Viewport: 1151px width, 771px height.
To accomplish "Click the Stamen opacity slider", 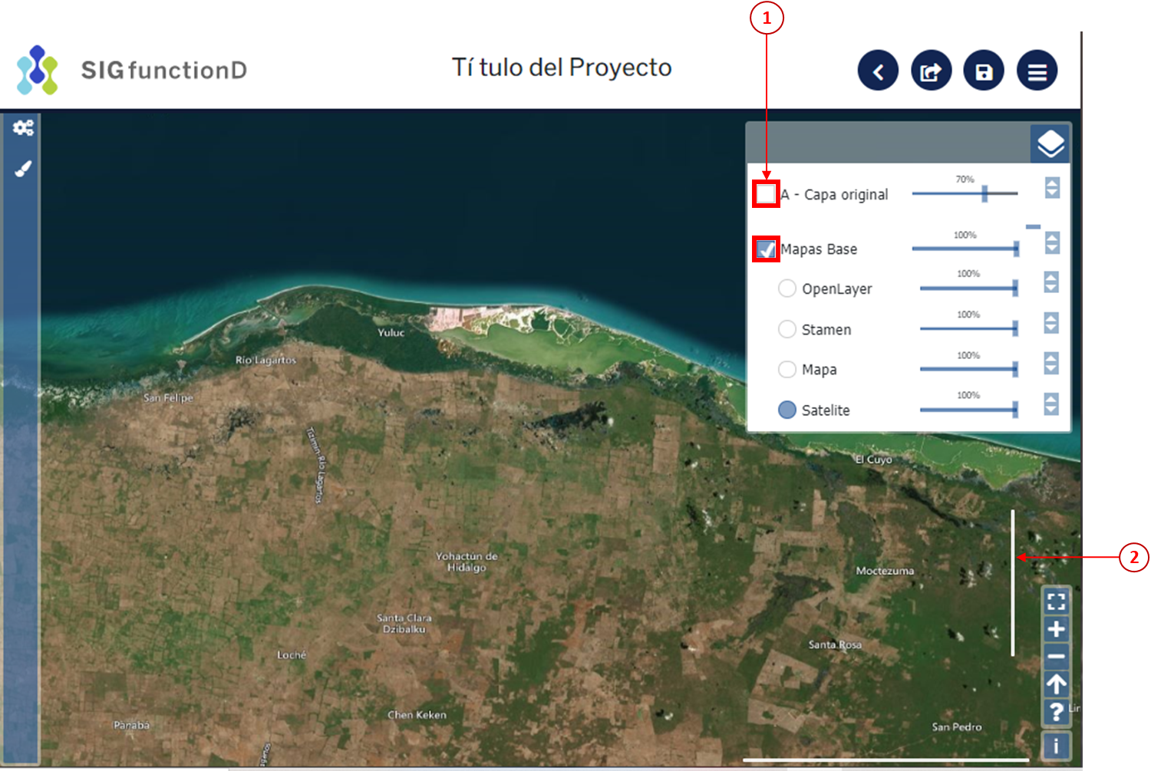I will tap(969, 328).
